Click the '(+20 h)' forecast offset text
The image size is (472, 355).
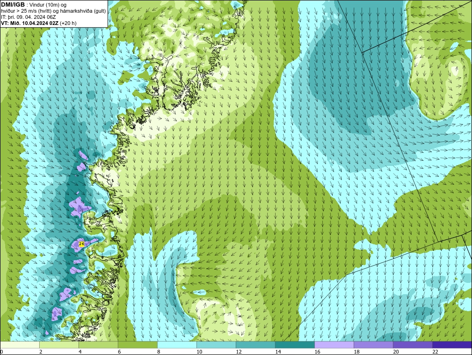[x=68, y=23]
